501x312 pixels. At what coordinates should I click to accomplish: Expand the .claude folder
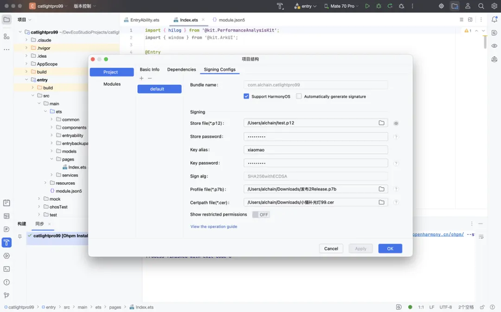pyautogui.click(x=26, y=40)
